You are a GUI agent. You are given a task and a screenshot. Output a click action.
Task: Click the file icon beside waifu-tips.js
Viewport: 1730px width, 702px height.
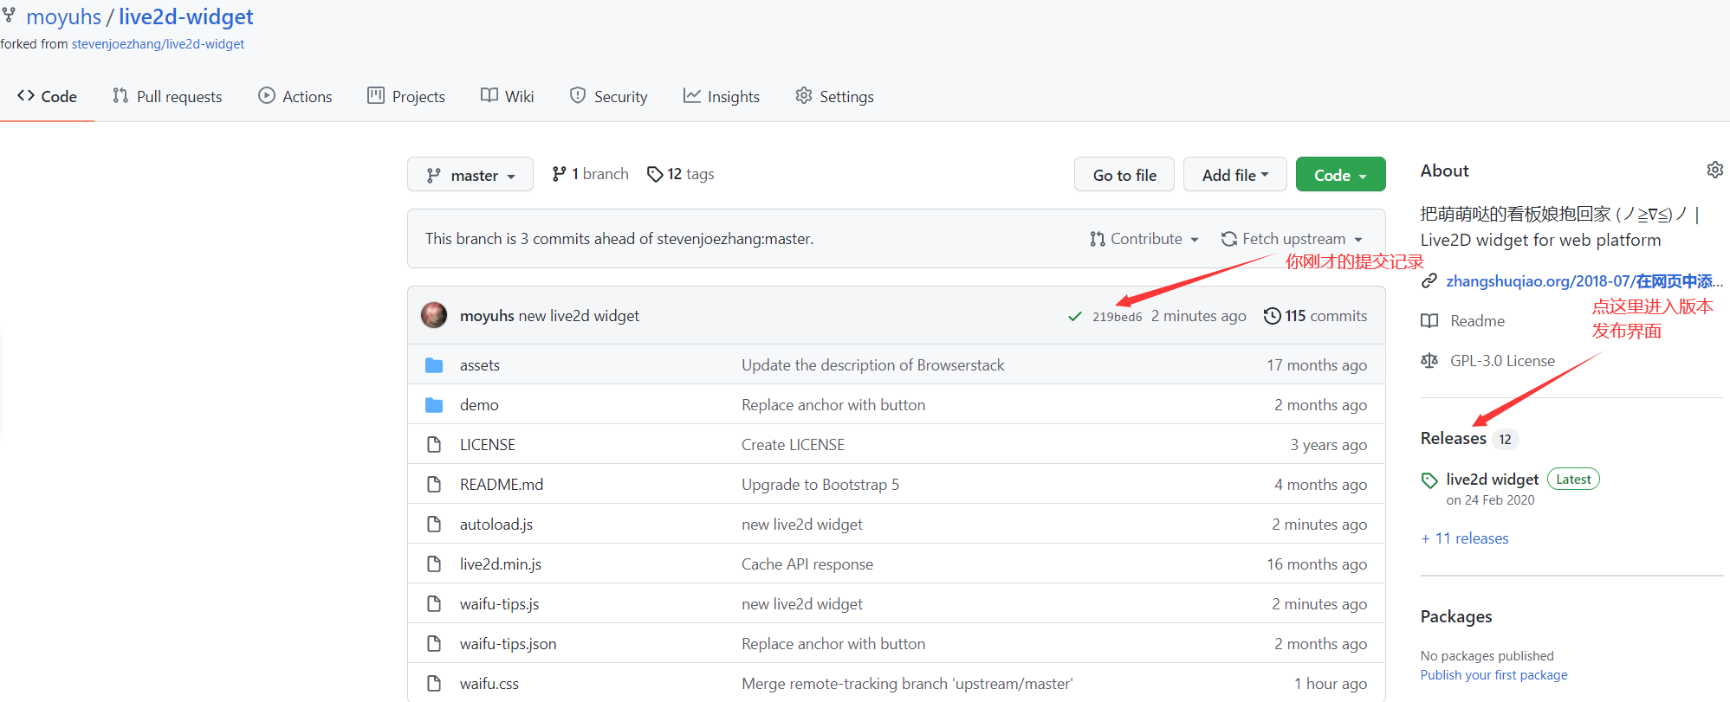pyautogui.click(x=434, y=604)
